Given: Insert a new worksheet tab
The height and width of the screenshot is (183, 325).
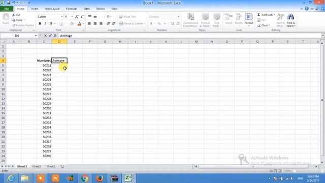Looking at the screenshot, I should click(62, 166).
